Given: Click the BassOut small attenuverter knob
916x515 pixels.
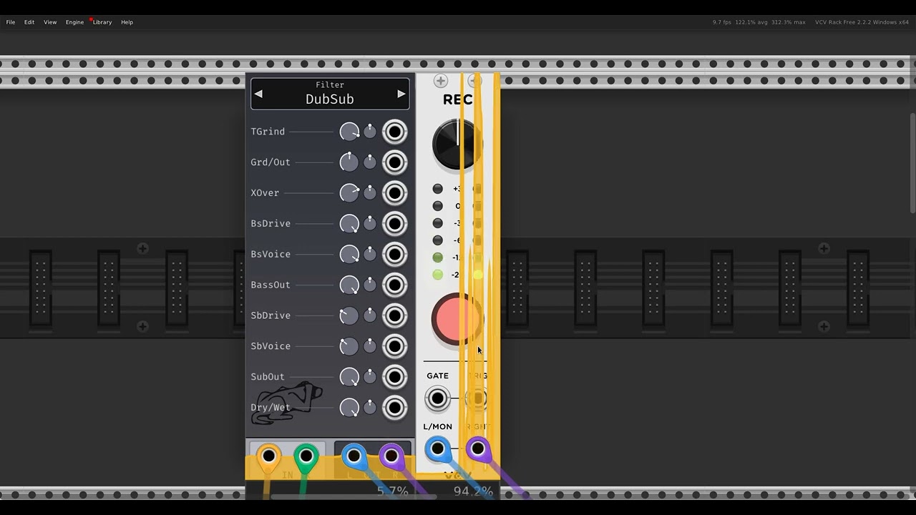Looking at the screenshot, I should (370, 285).
